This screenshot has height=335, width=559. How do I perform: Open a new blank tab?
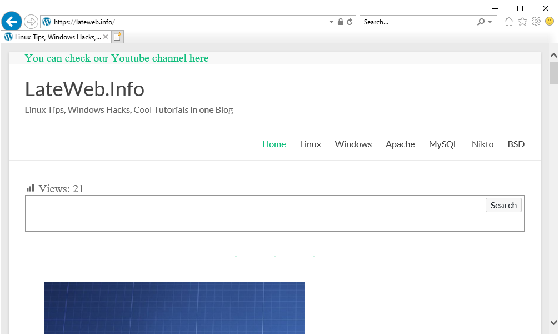tap(118, 37)
